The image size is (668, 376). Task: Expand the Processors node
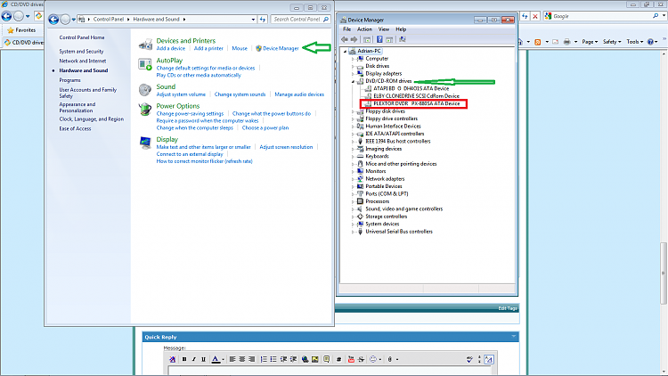coord(354,201)
